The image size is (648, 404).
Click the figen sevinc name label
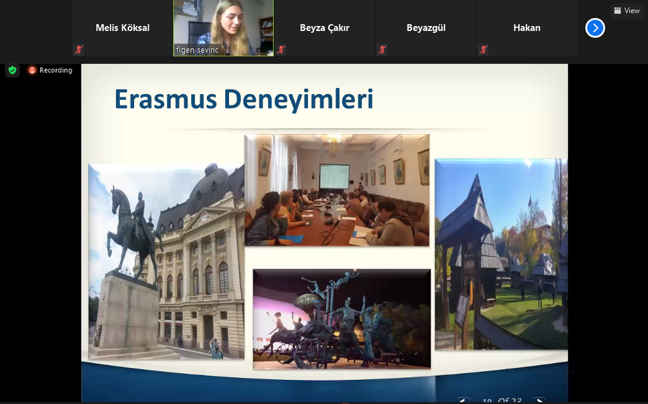197,50
